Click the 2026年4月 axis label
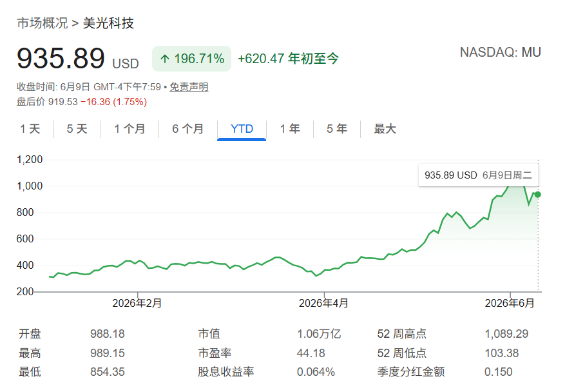This screenshot has width=565, height=390. (x=323, y=303)
